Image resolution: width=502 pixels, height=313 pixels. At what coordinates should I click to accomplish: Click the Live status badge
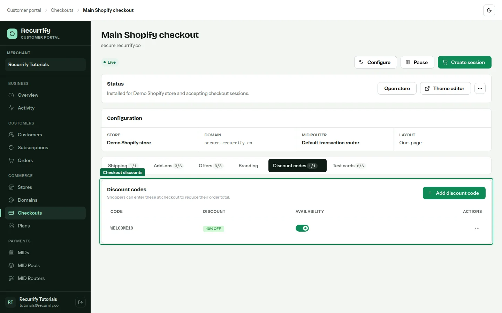click(x=109, y=62)
